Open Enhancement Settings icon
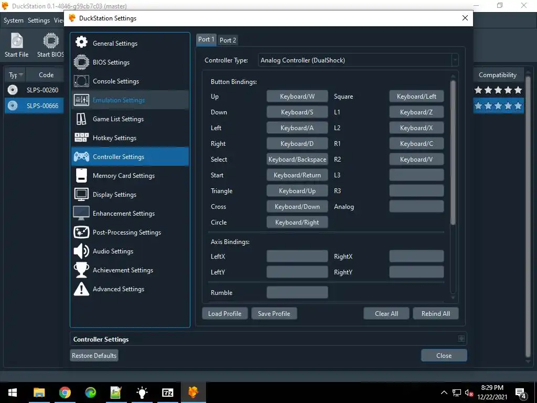 (x=81, y=213)
